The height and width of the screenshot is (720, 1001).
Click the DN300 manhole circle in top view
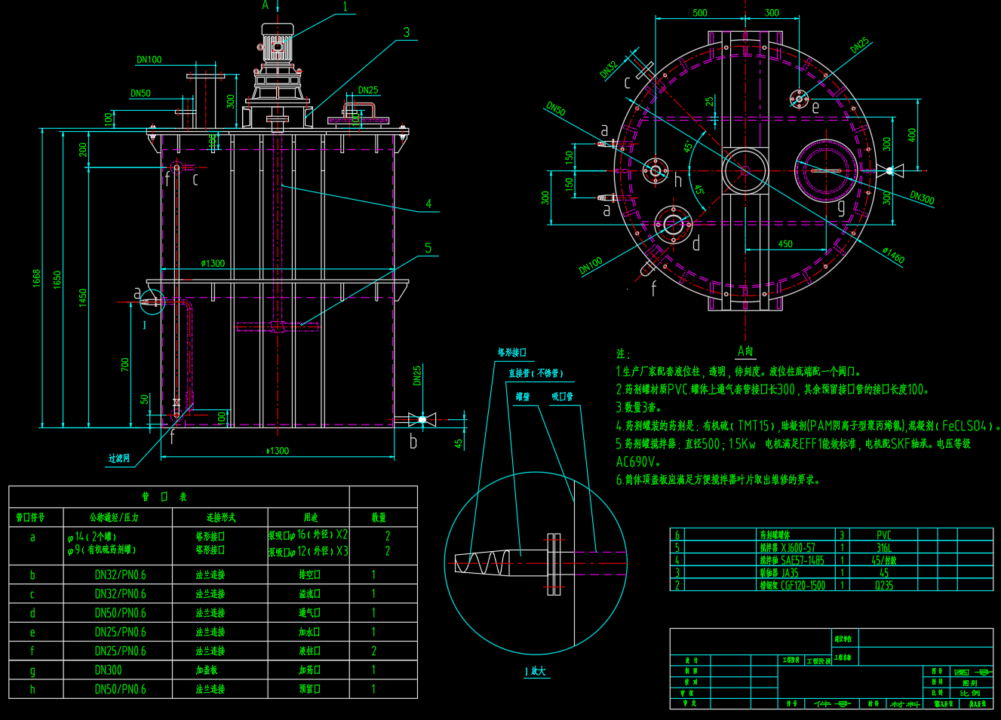[x=826, y=170]
